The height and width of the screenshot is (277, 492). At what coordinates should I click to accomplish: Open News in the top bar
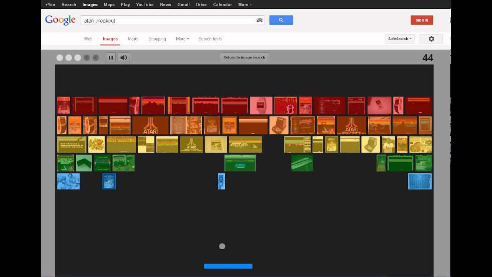[x=166, y=5]
